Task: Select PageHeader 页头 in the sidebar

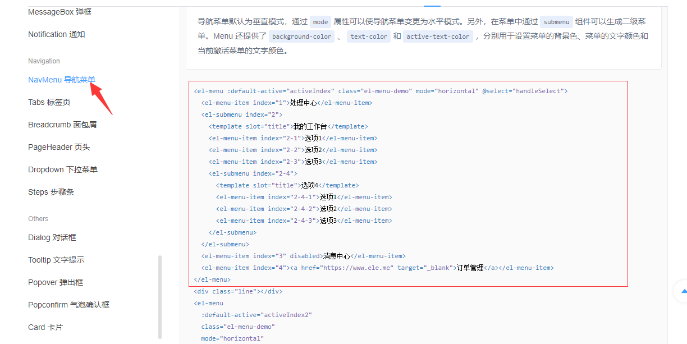Action: (59, 146)
